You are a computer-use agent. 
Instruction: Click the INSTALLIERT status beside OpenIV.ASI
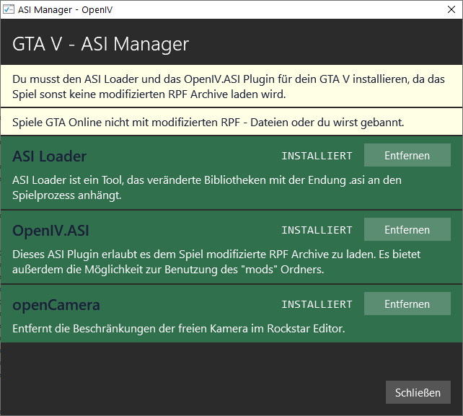point(317,231)
